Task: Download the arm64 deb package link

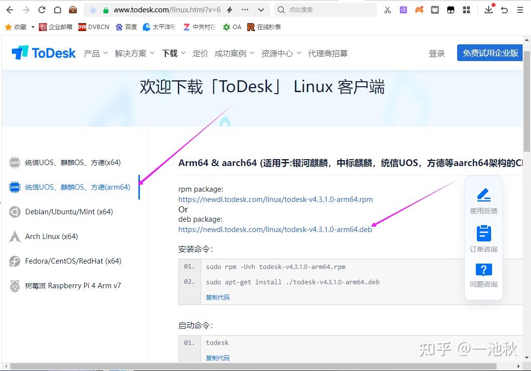Action: pos(275,230)
